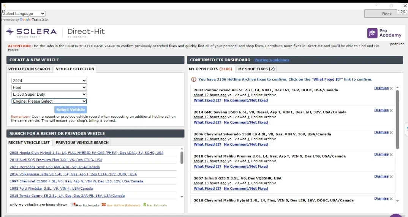Open the MY SHOP FIXES (2) tab
Screen dimensions: 408x217
click(256, 69)
